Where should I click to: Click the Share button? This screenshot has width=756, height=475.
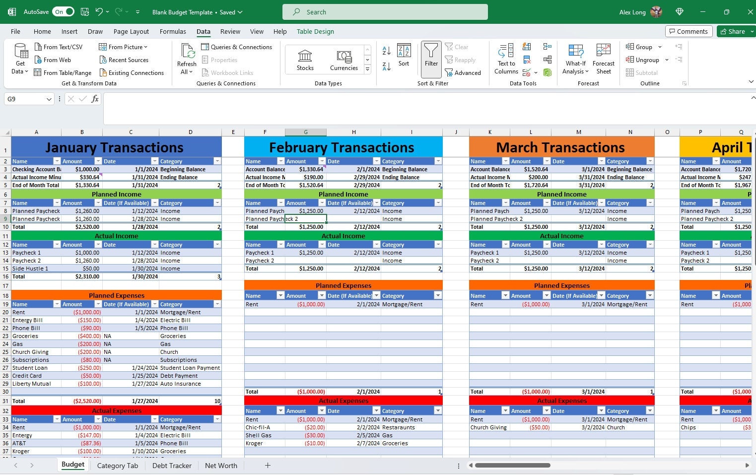[x=735, y=31]
